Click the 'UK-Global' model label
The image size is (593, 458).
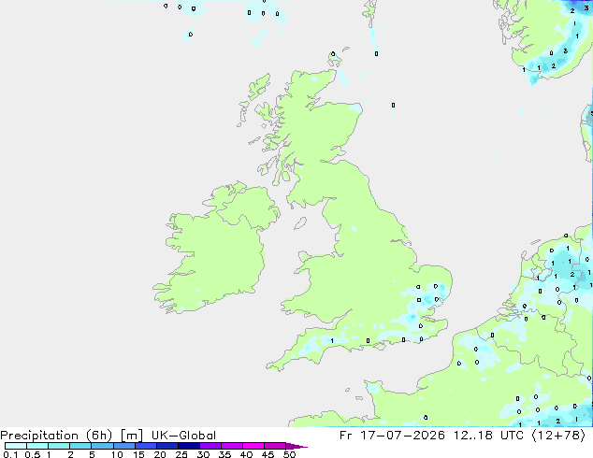pos(183,436)
